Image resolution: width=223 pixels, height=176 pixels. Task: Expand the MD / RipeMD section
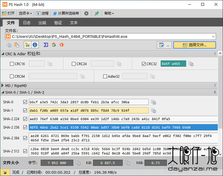2,86
